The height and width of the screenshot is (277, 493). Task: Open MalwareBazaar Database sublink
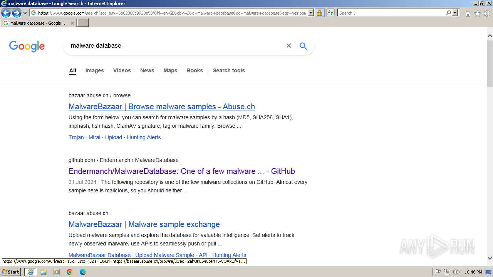(x=99, y=255)
